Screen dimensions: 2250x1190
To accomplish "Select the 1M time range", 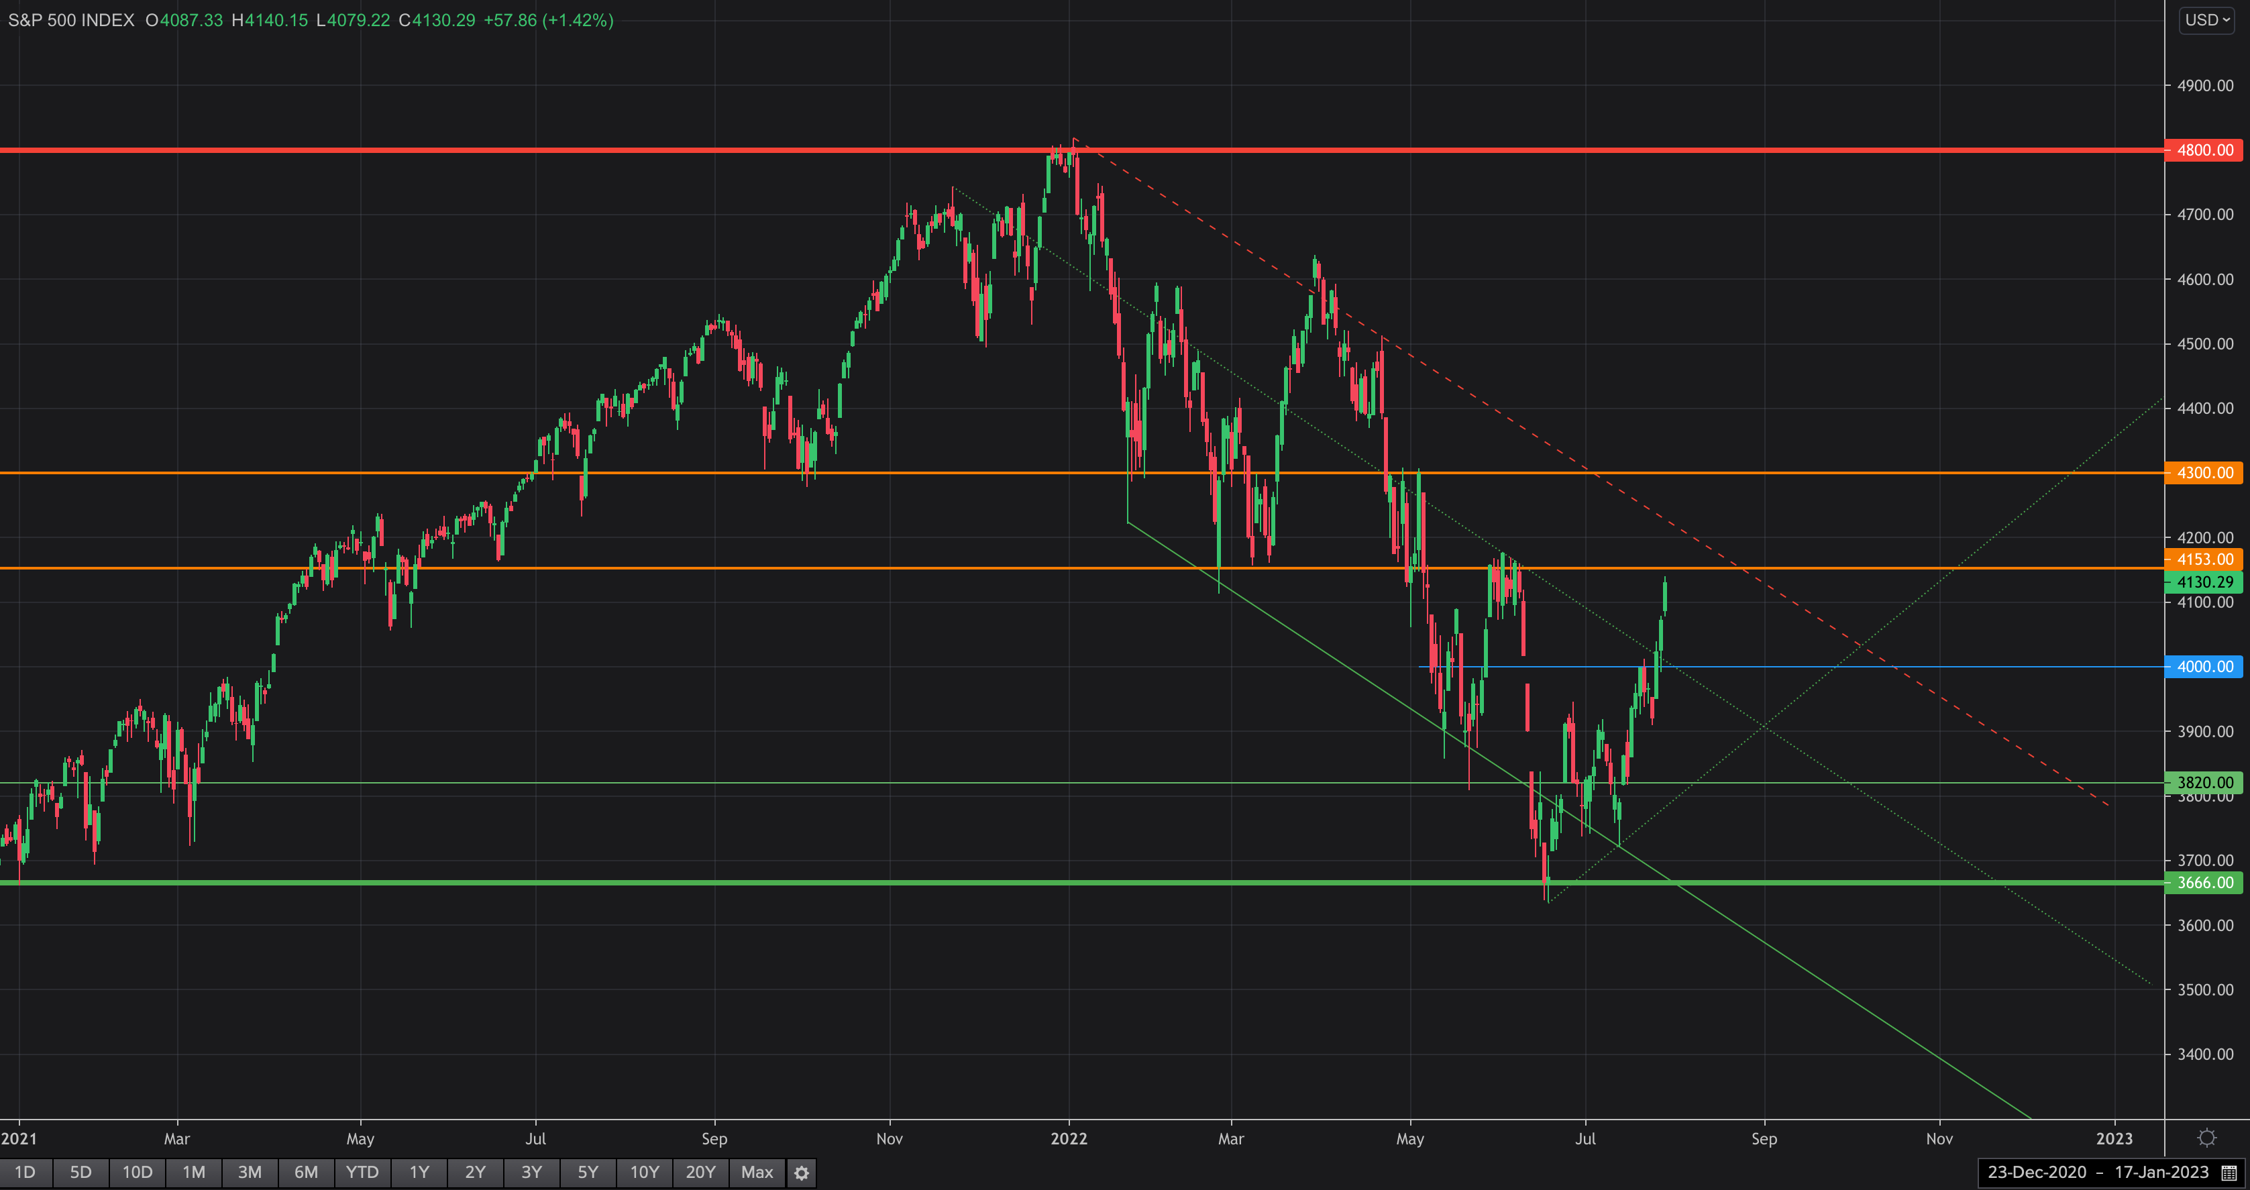I will [194, 1173].
